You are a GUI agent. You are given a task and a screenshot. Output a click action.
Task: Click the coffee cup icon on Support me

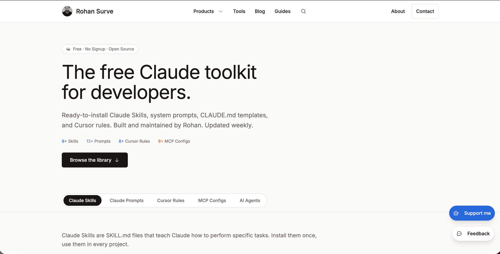(456, 213)
